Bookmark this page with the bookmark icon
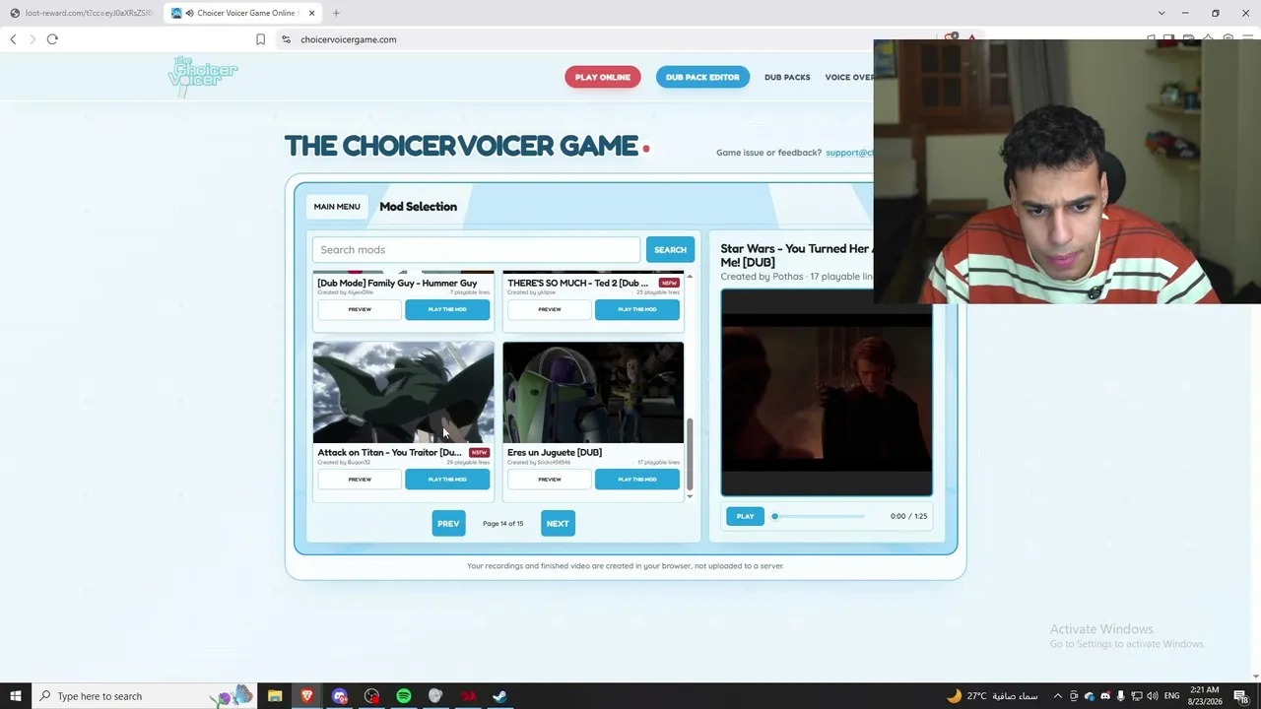 (260, 39)
